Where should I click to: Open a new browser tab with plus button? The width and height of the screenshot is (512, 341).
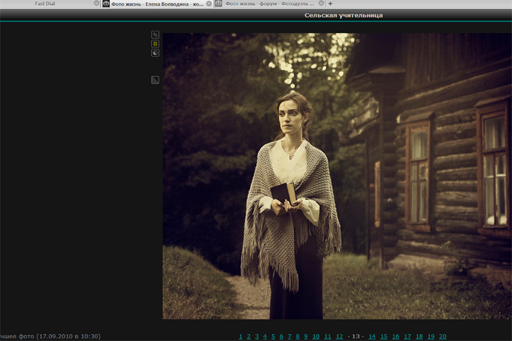(330, 3)
